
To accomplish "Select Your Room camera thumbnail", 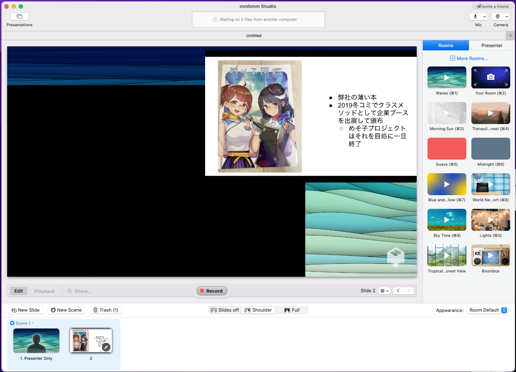I will (490, 77).
